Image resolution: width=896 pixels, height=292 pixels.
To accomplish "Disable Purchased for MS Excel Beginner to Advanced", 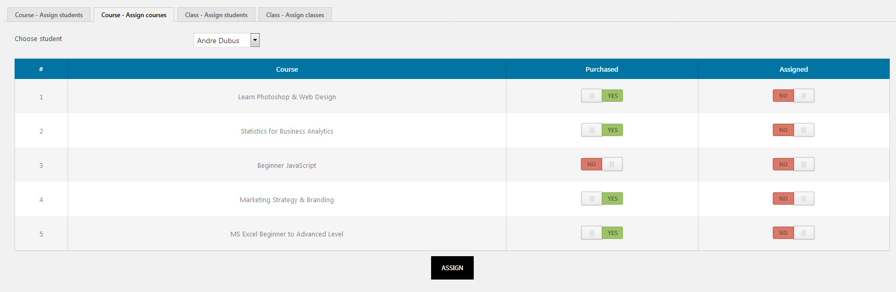I will [x=602, y=233].
